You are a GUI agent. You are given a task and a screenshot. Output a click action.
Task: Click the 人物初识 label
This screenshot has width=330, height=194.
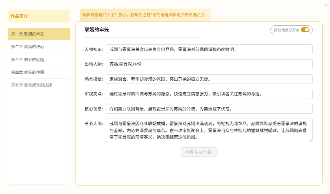(x=94, y=50)
